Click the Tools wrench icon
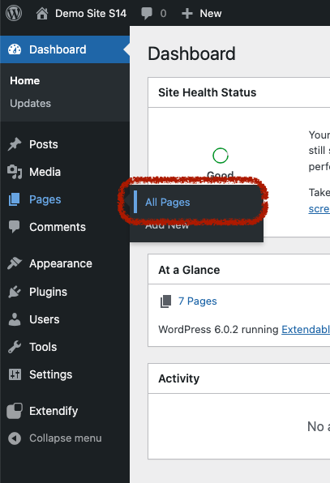The height and width of the screenshot is (483, 330). (15, 347)
